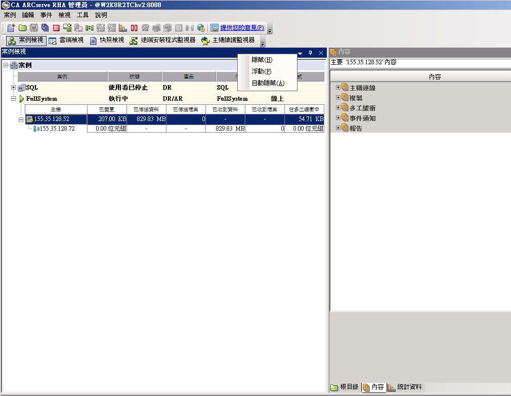
Task: Switch to 雲端檢視 cloud view
Action: pos(66,41)
